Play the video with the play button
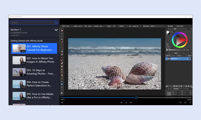This screenshot has width=201, height=120. 126,102
